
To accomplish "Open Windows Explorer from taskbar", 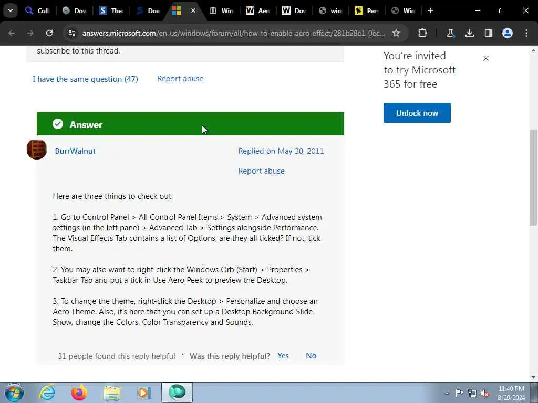I will click(112, 393).
